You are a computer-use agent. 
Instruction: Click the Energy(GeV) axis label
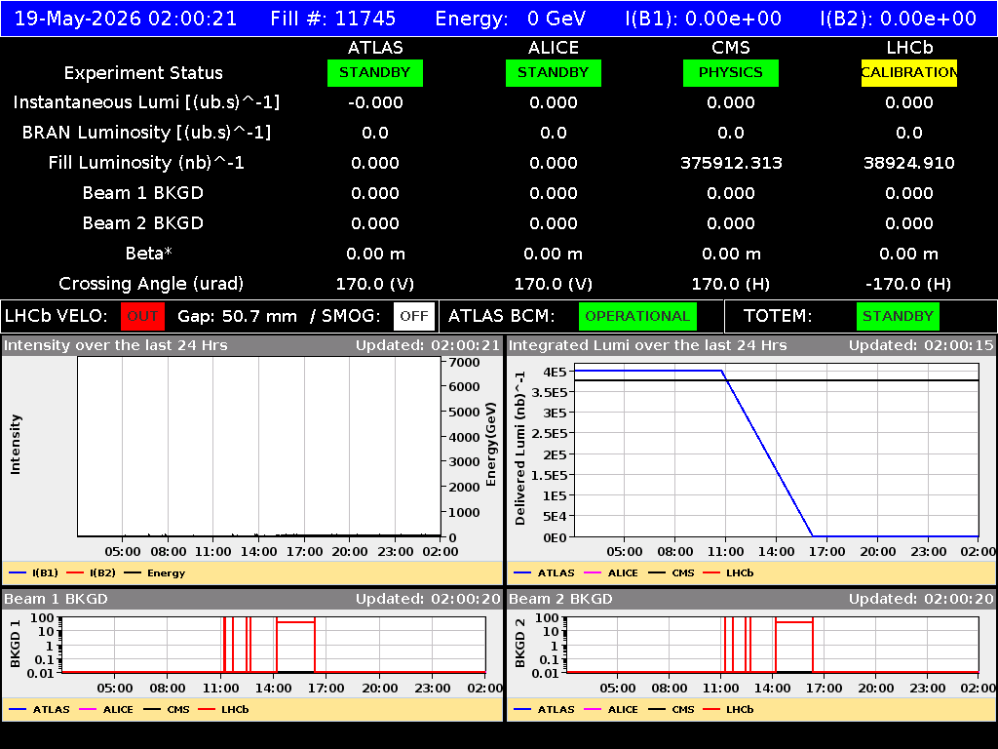coord(491,445)
